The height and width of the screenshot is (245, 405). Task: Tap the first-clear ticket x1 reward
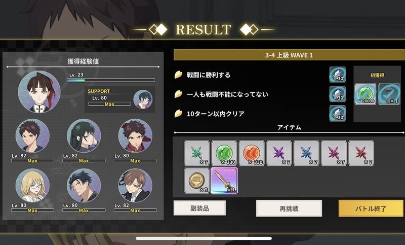pos(389,94)
